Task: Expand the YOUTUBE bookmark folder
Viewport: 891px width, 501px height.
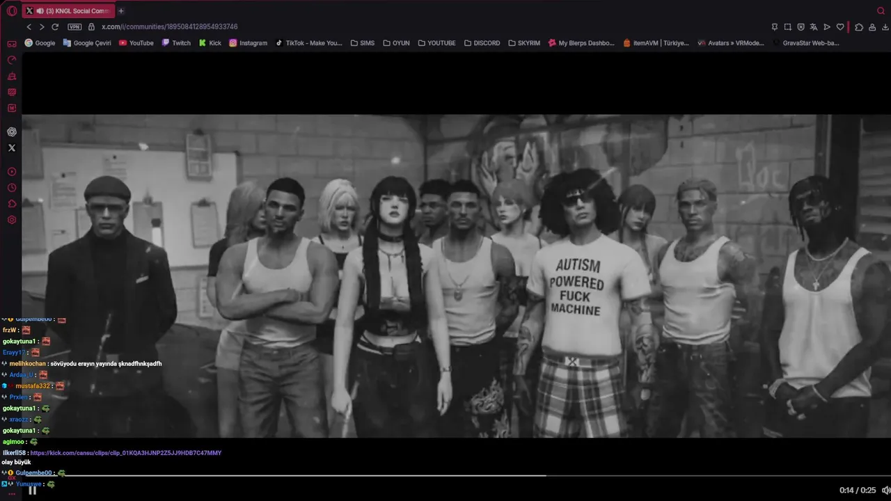Action: tap(436, 42)
